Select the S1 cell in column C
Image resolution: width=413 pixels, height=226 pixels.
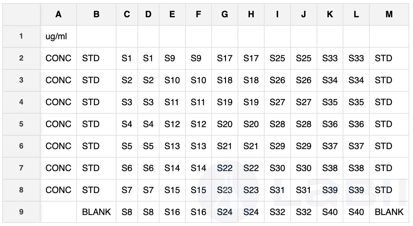coord(127,58)
